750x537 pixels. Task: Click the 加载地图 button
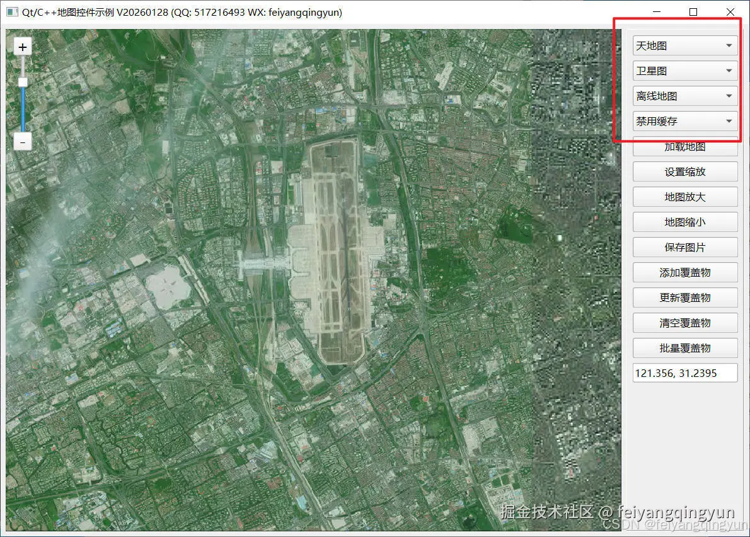point(685,147)
